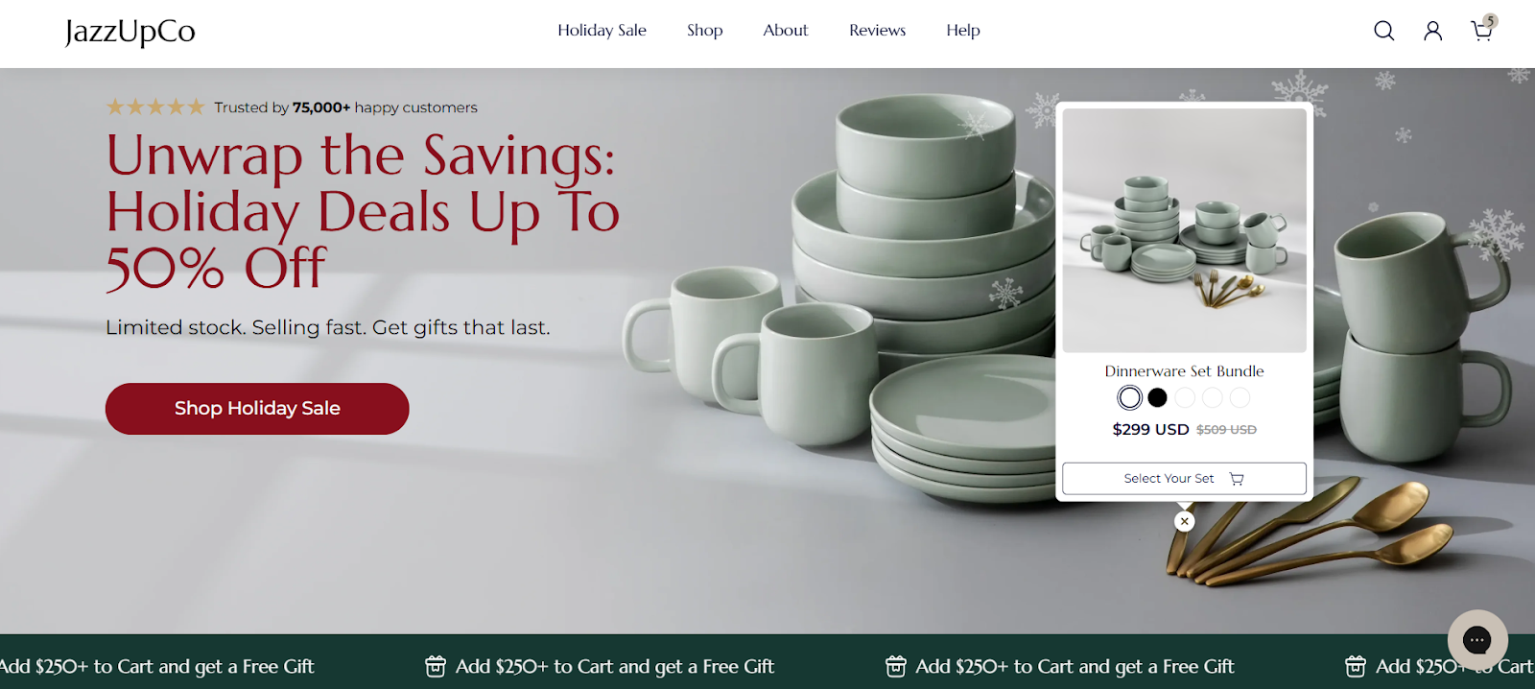1535x689 pixels.
Task: Click the JazzUpCo logo
Action: (130, 32)
